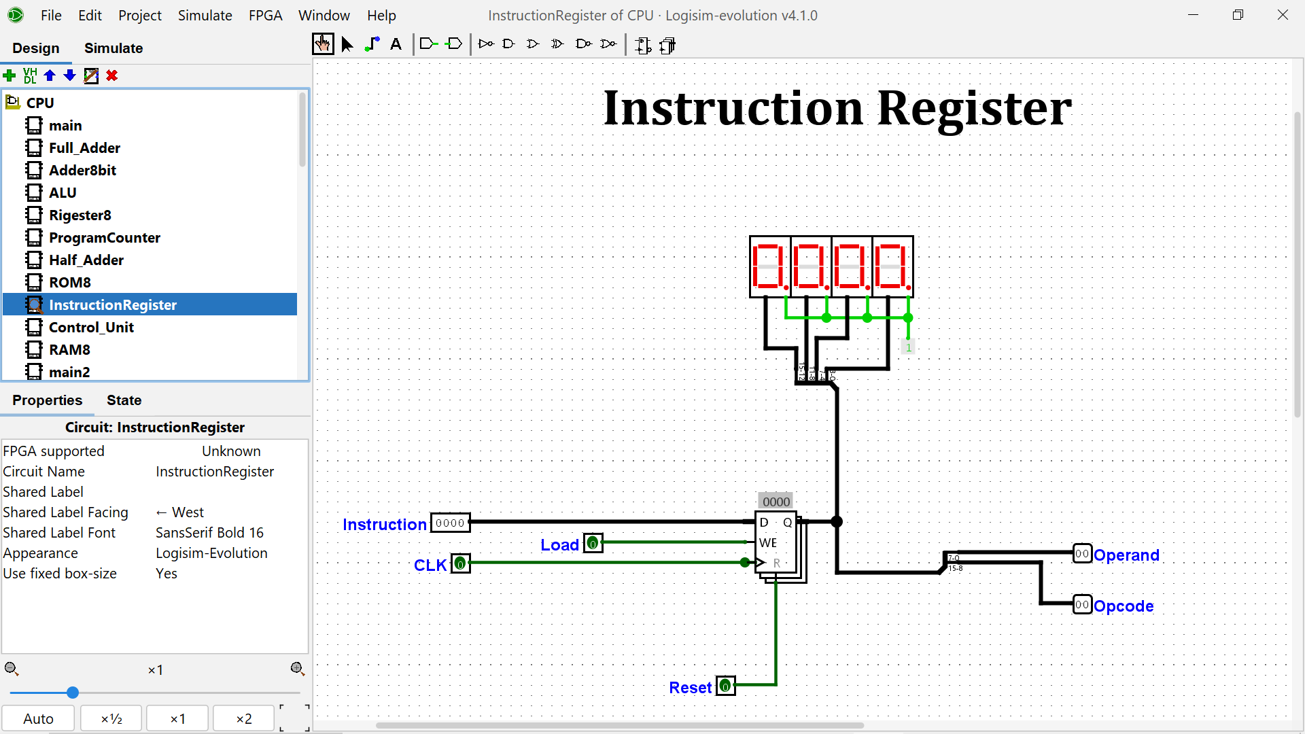
Task: Add a VHDL entity
Action: (30, 75)
